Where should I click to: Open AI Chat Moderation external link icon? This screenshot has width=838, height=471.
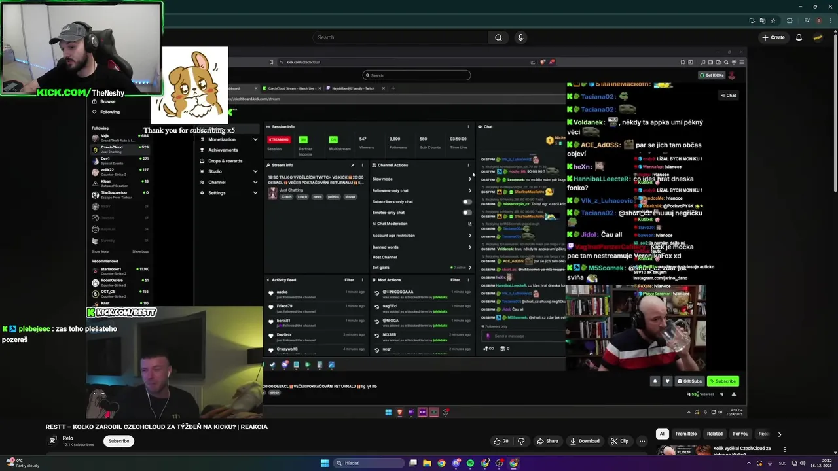click(x=469, y=224)
